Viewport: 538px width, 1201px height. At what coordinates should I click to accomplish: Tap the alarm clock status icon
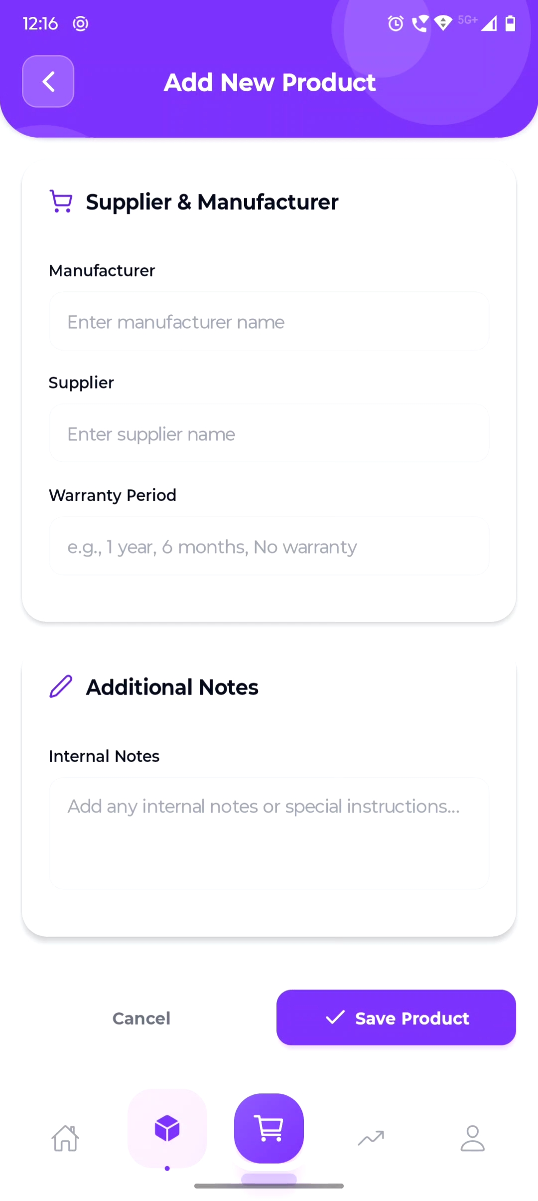(x=396, y=23)
